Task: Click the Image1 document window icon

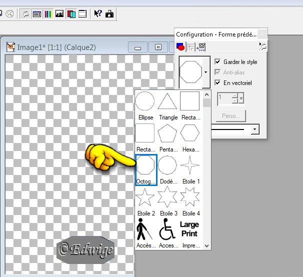Action: [10, 47]
